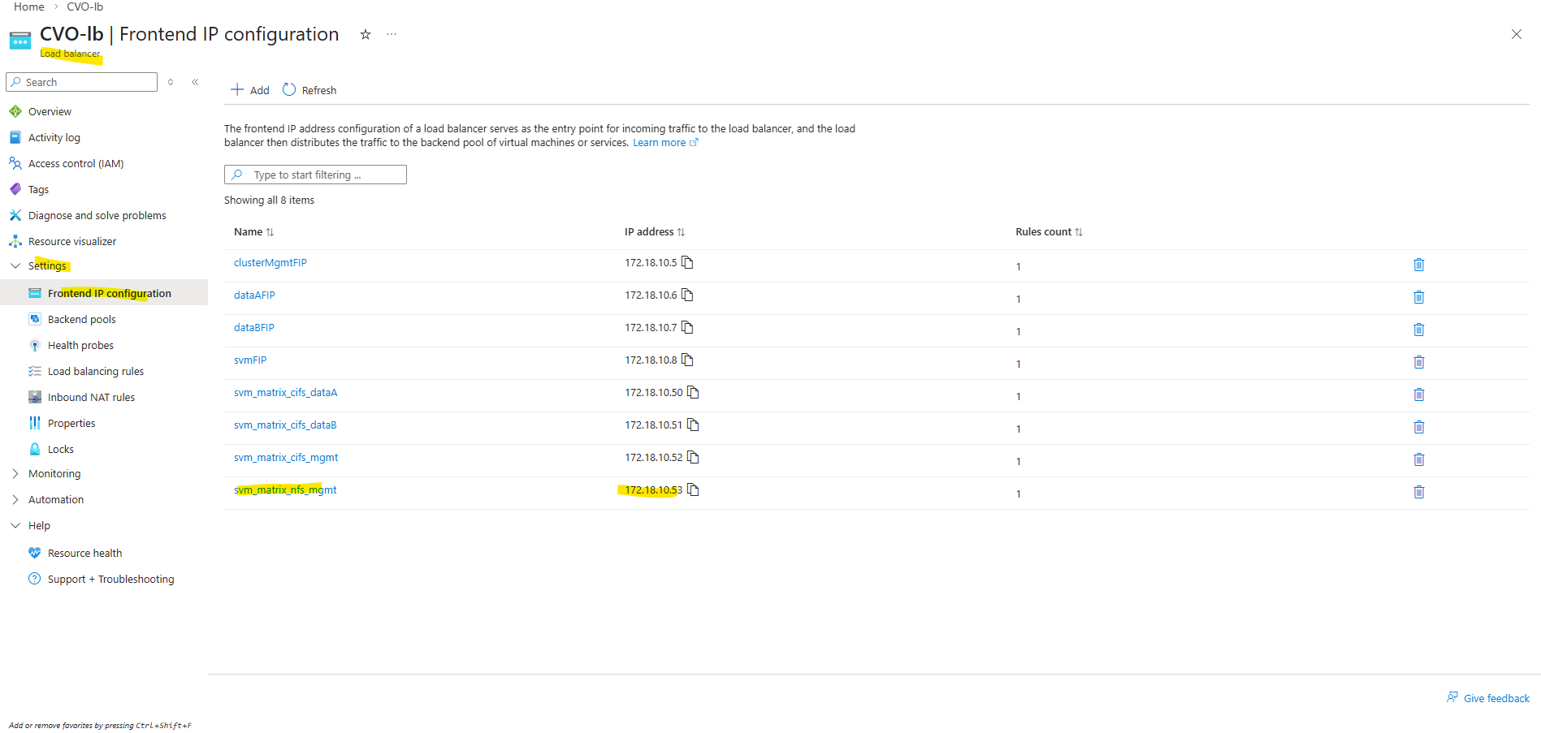This screenshot has width=1541, height=733.
Task: Follow the Learn more link
Action: [x=659, y=143]
